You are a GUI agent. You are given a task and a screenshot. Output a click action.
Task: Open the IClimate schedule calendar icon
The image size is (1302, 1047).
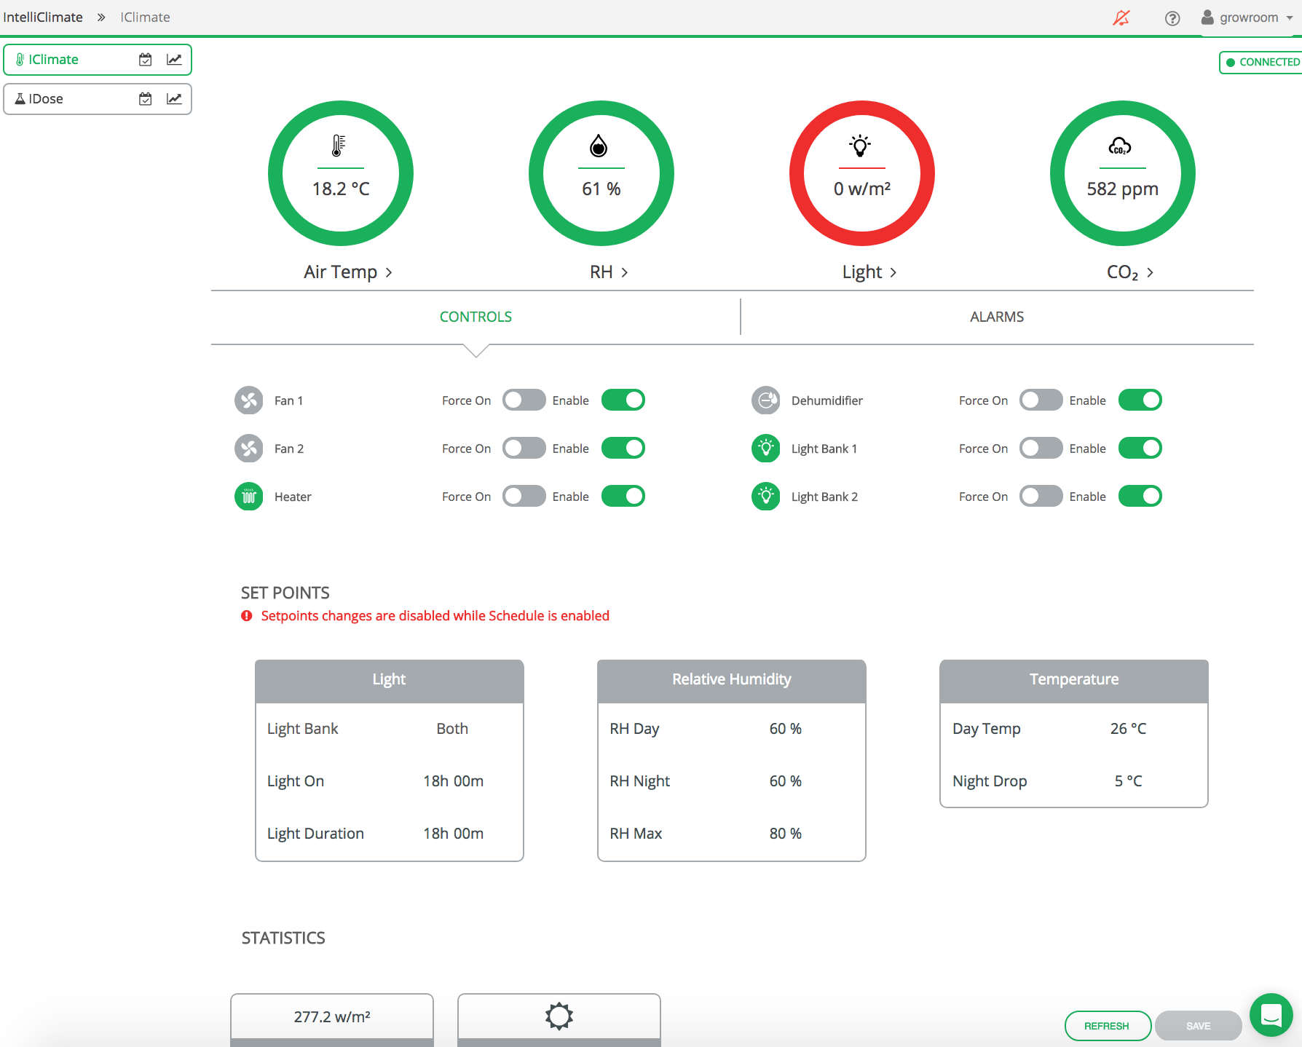[145, 59]
